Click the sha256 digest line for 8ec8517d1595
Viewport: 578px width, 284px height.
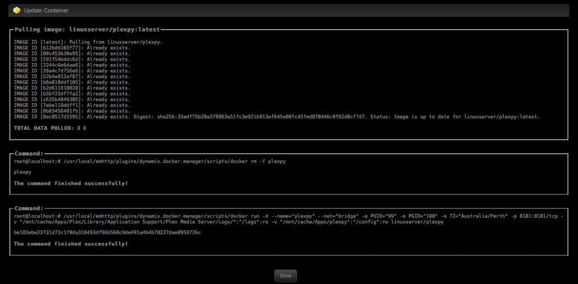click(277, 117)
